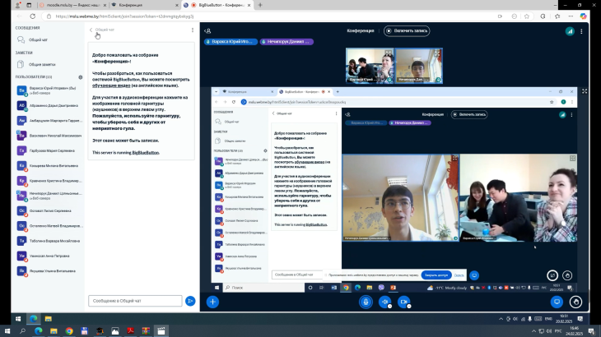The height and width of the screenshot is (337, 601).
Task: Raise hand using the bottom-right hand icon
Action: pos(575,302)
